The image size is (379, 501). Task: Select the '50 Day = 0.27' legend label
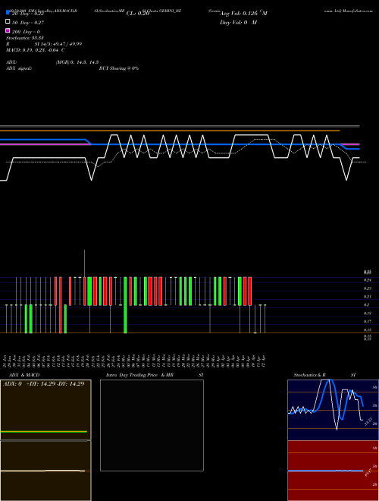[x=28, y=23]
